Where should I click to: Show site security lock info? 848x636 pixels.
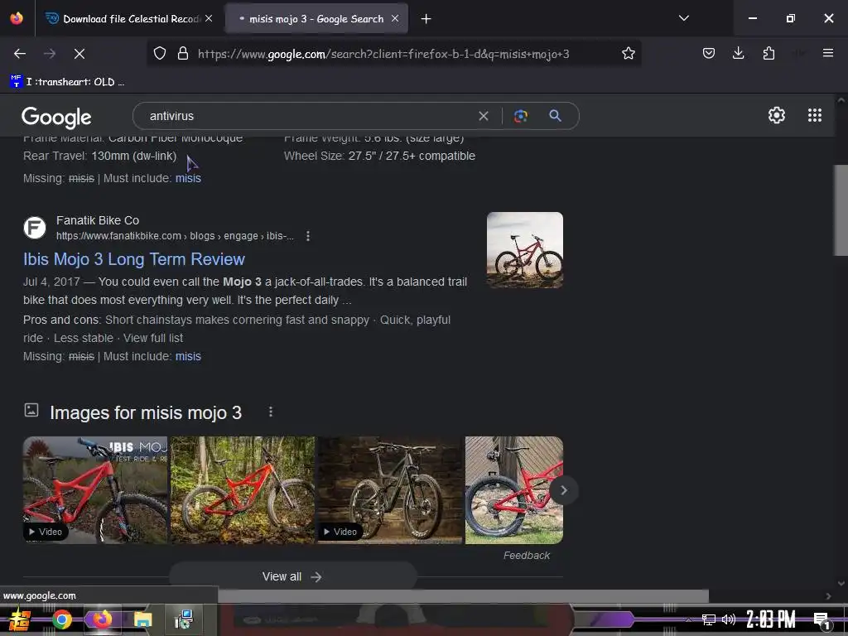183,54
